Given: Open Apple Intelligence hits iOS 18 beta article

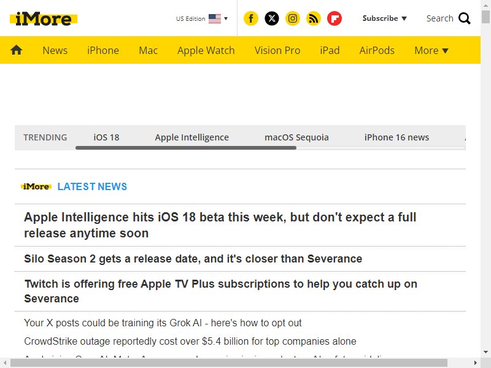Looking at the screenshot, I should tap(220, 225).
